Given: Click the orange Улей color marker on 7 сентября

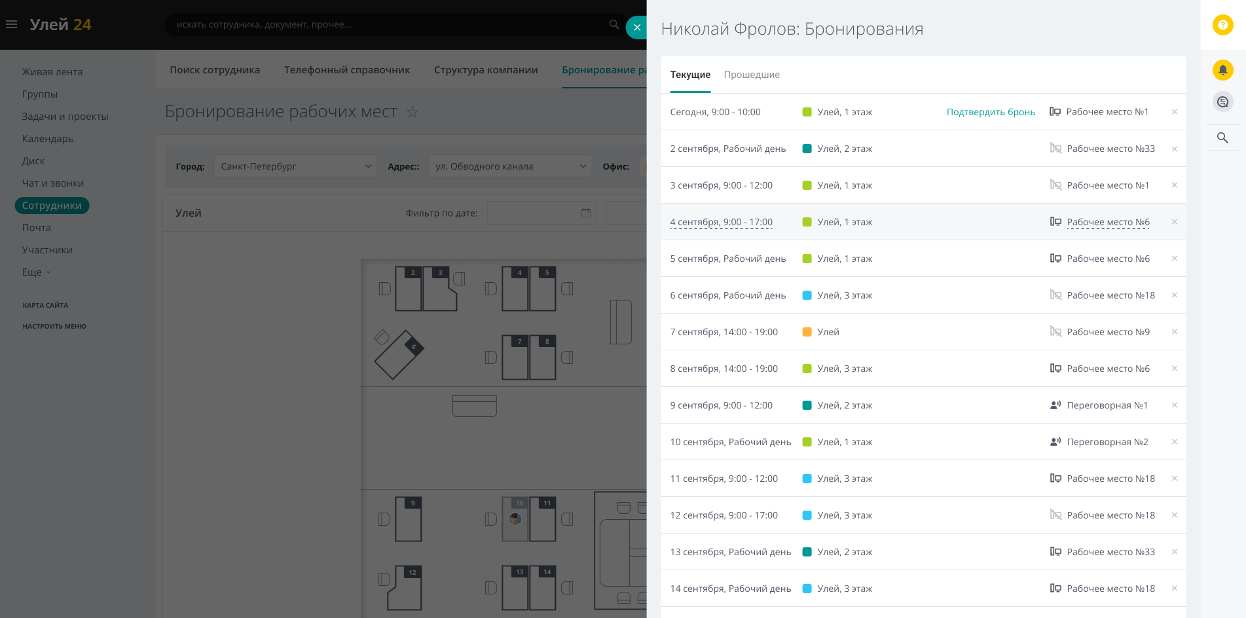Looking at the screenshot, I should [x=807, y=332].
